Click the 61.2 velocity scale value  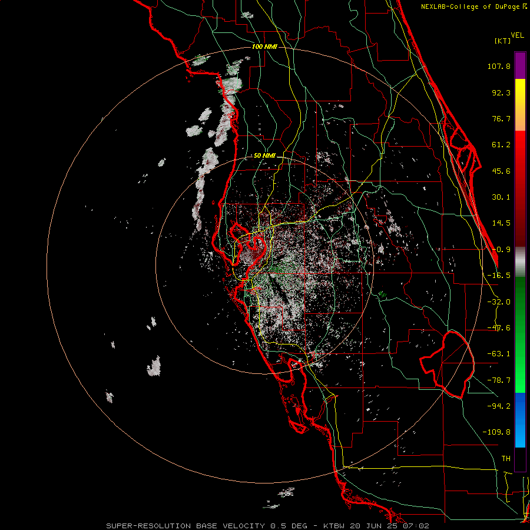tap(501, 145)
